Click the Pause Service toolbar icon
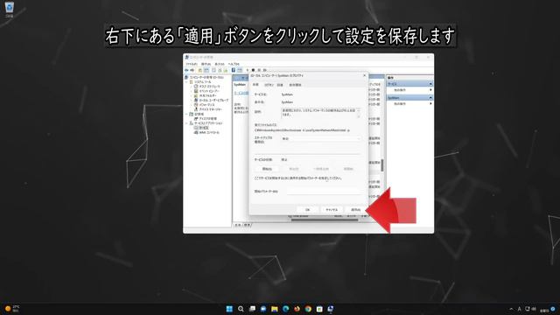 tap(259, 70)
